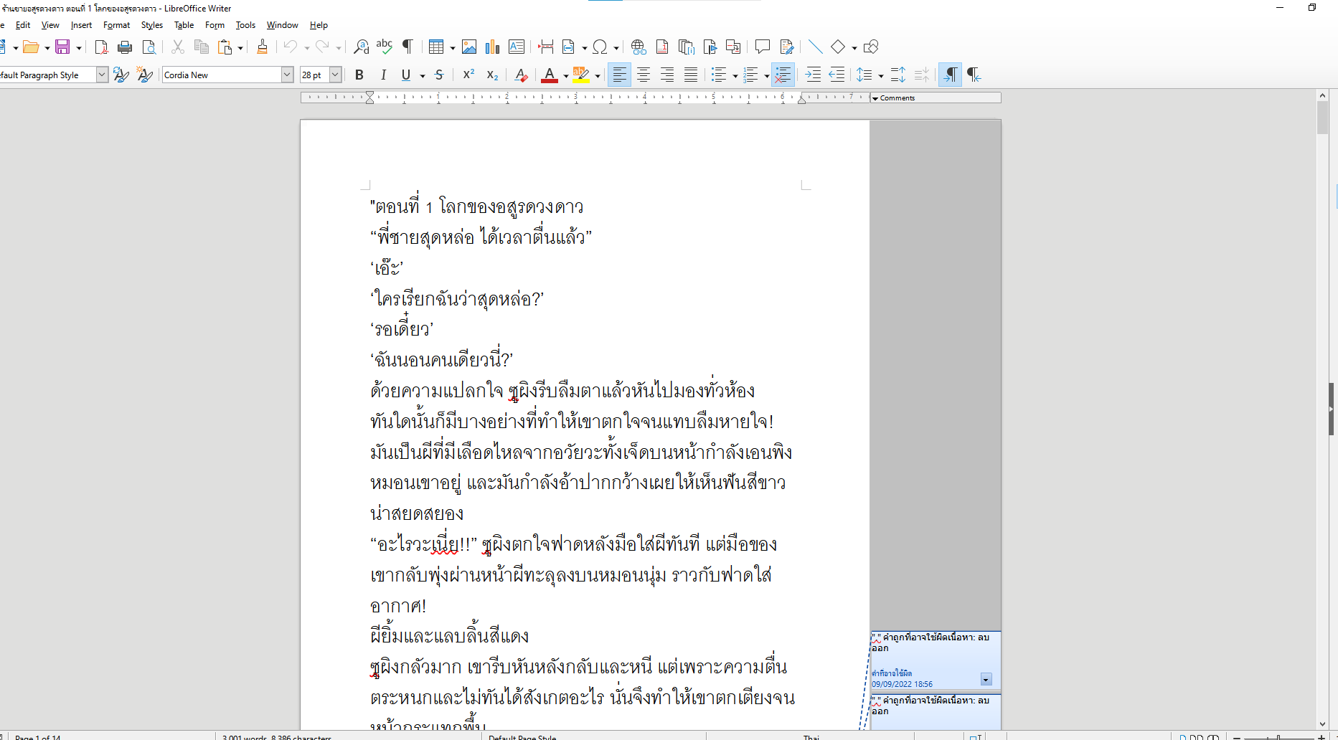Center align the paragraph
This screenshot has width=1338, height=740.
[644, 75]
